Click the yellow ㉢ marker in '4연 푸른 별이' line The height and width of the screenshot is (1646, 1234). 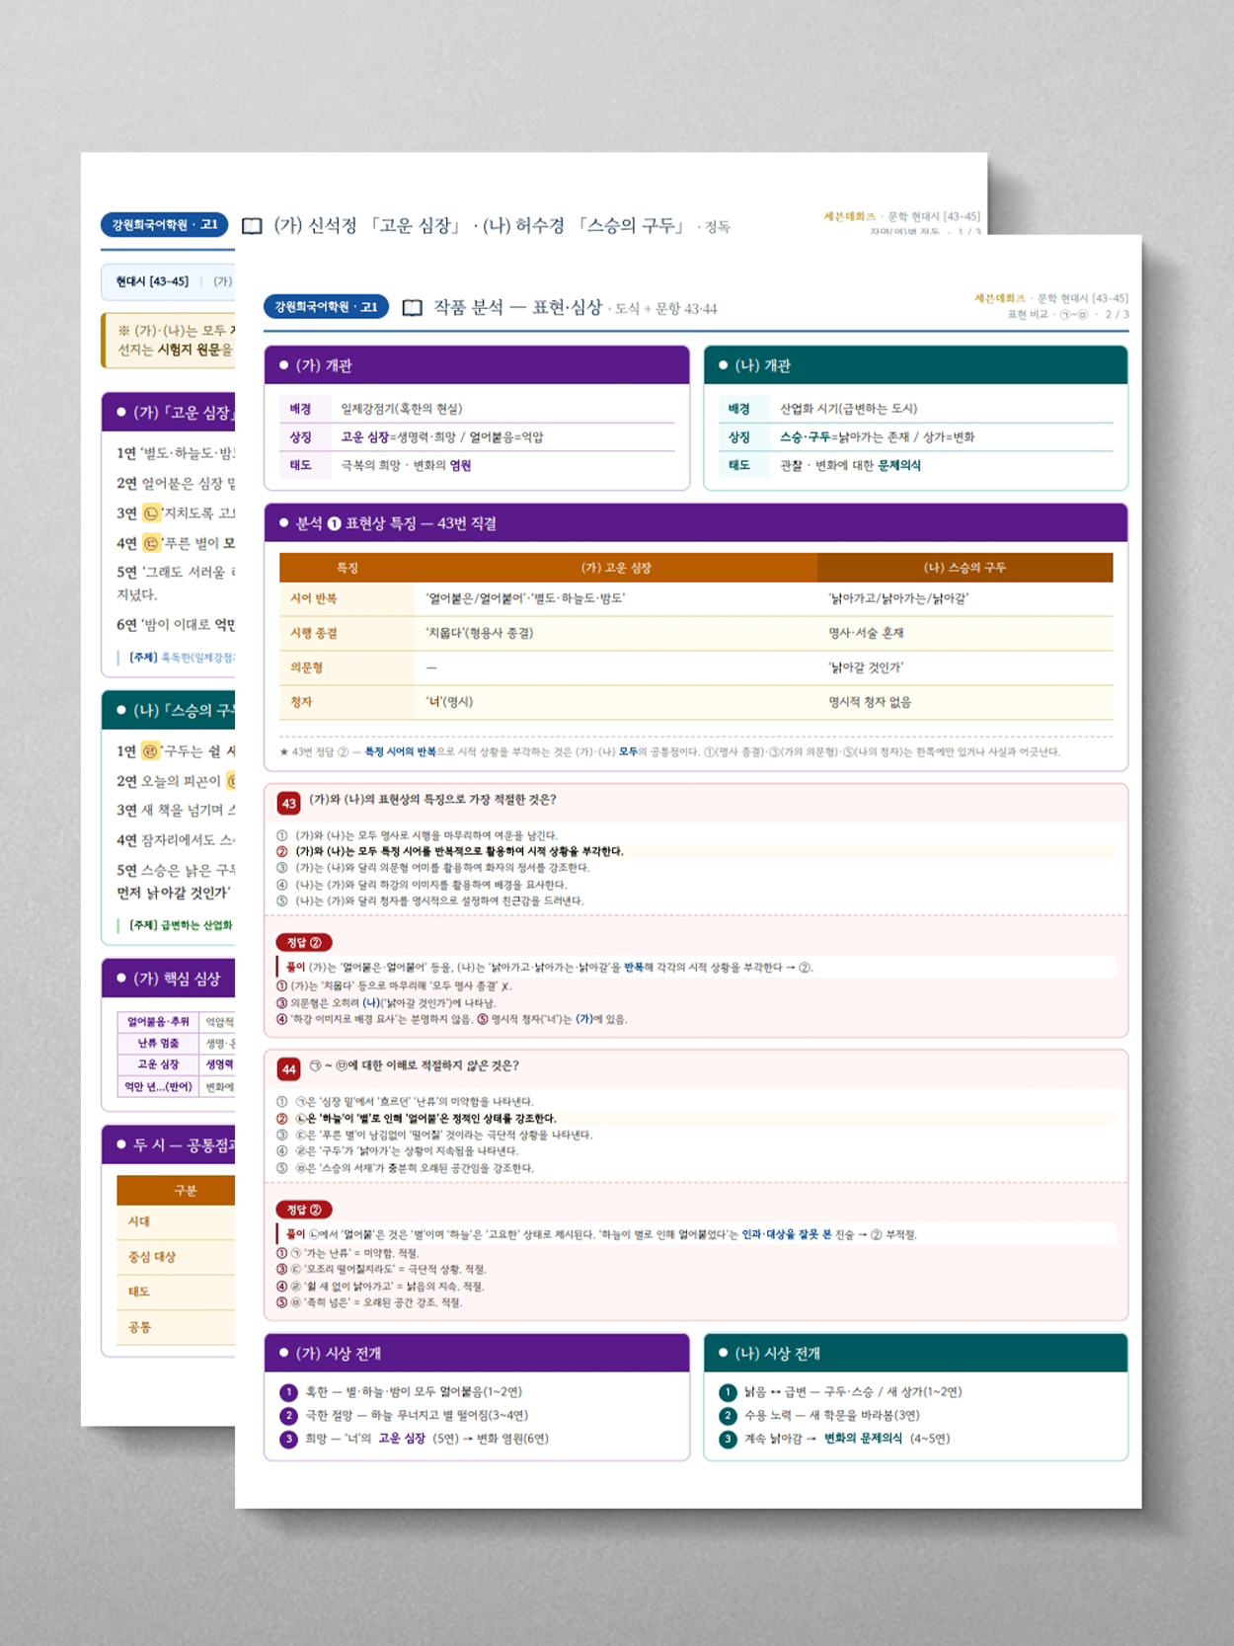coord(151,543)
